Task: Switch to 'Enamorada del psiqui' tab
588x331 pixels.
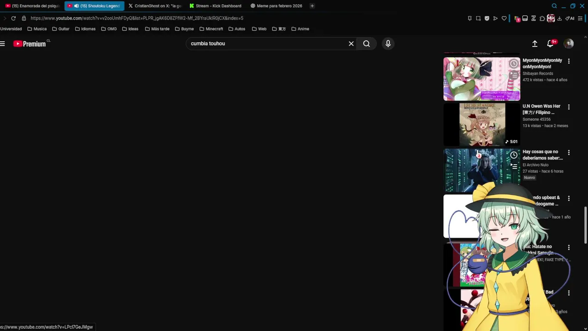Action: coord(32,6)
